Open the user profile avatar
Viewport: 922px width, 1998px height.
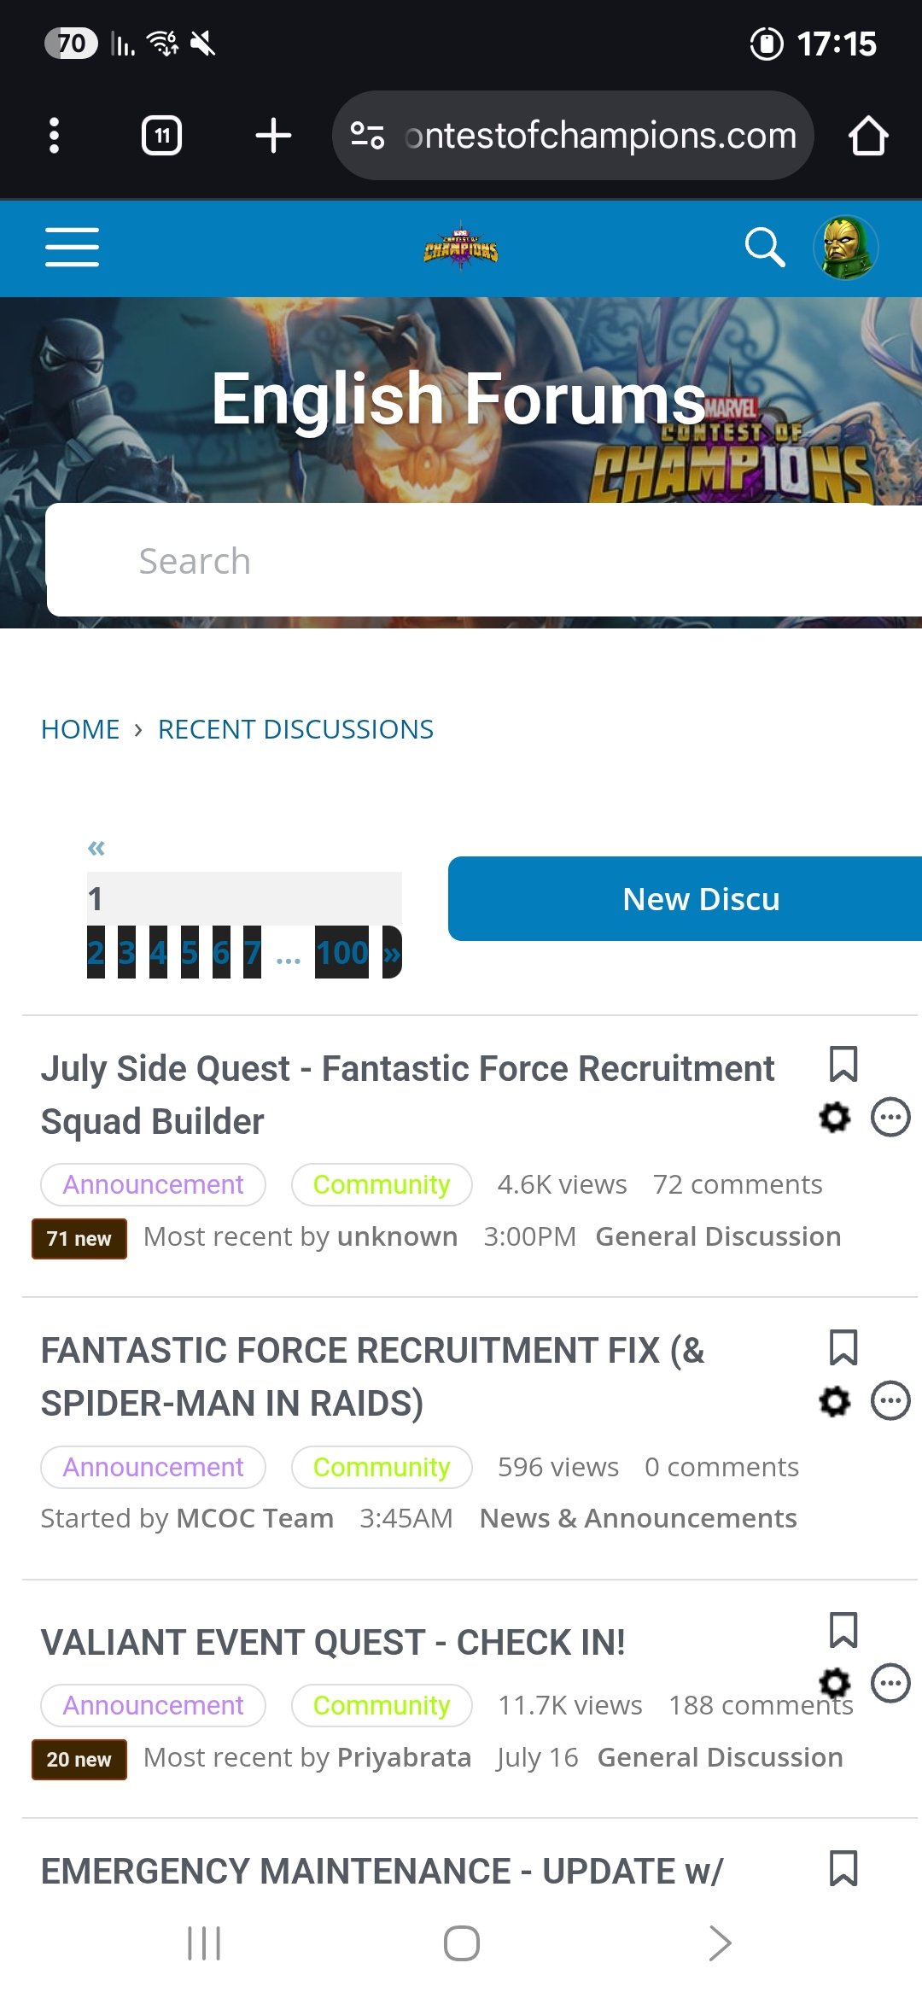coord(846,248)
